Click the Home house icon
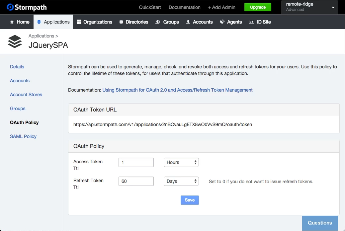This screenshot has width=345, height=231. click(12, 22)
